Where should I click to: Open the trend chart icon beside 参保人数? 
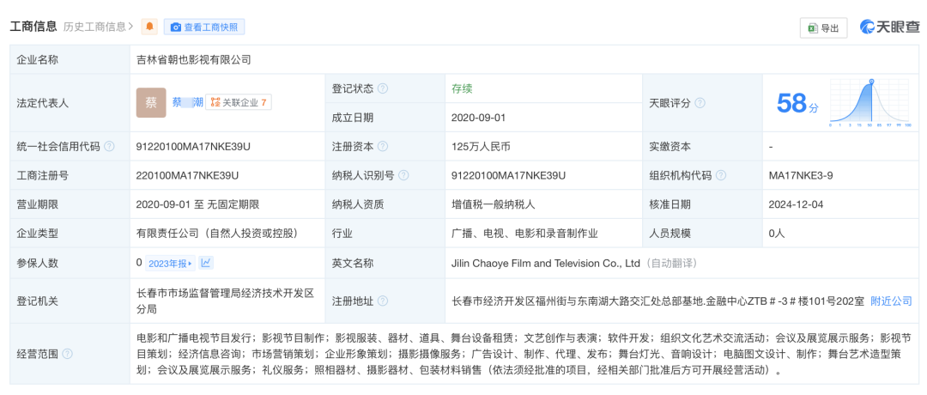click(x=207, y=264)
